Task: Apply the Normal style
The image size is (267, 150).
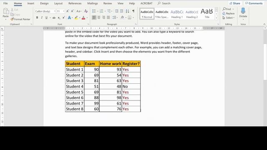Action: (x=147, y=14)
